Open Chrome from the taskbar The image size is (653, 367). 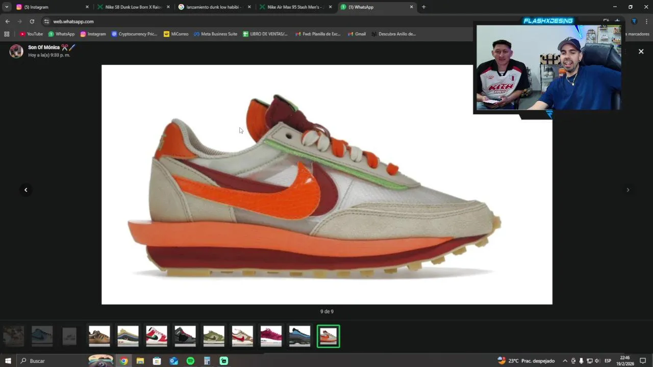(123, 361)
